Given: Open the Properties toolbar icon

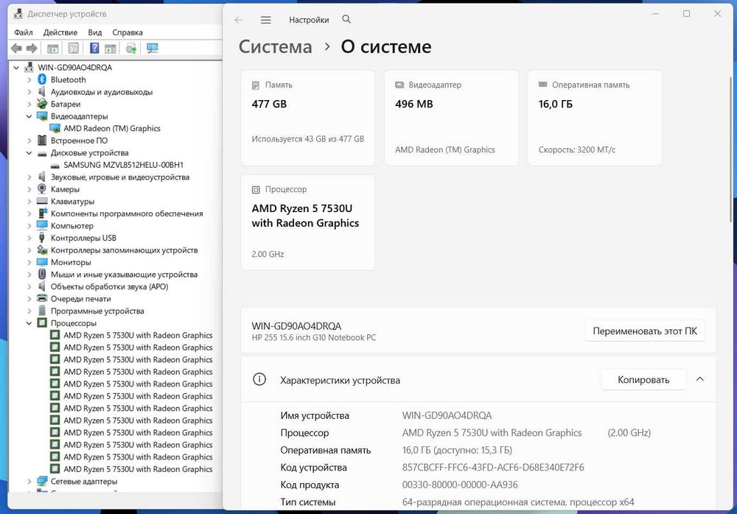Looking at the screenshot, I should [x=74, y=49].
